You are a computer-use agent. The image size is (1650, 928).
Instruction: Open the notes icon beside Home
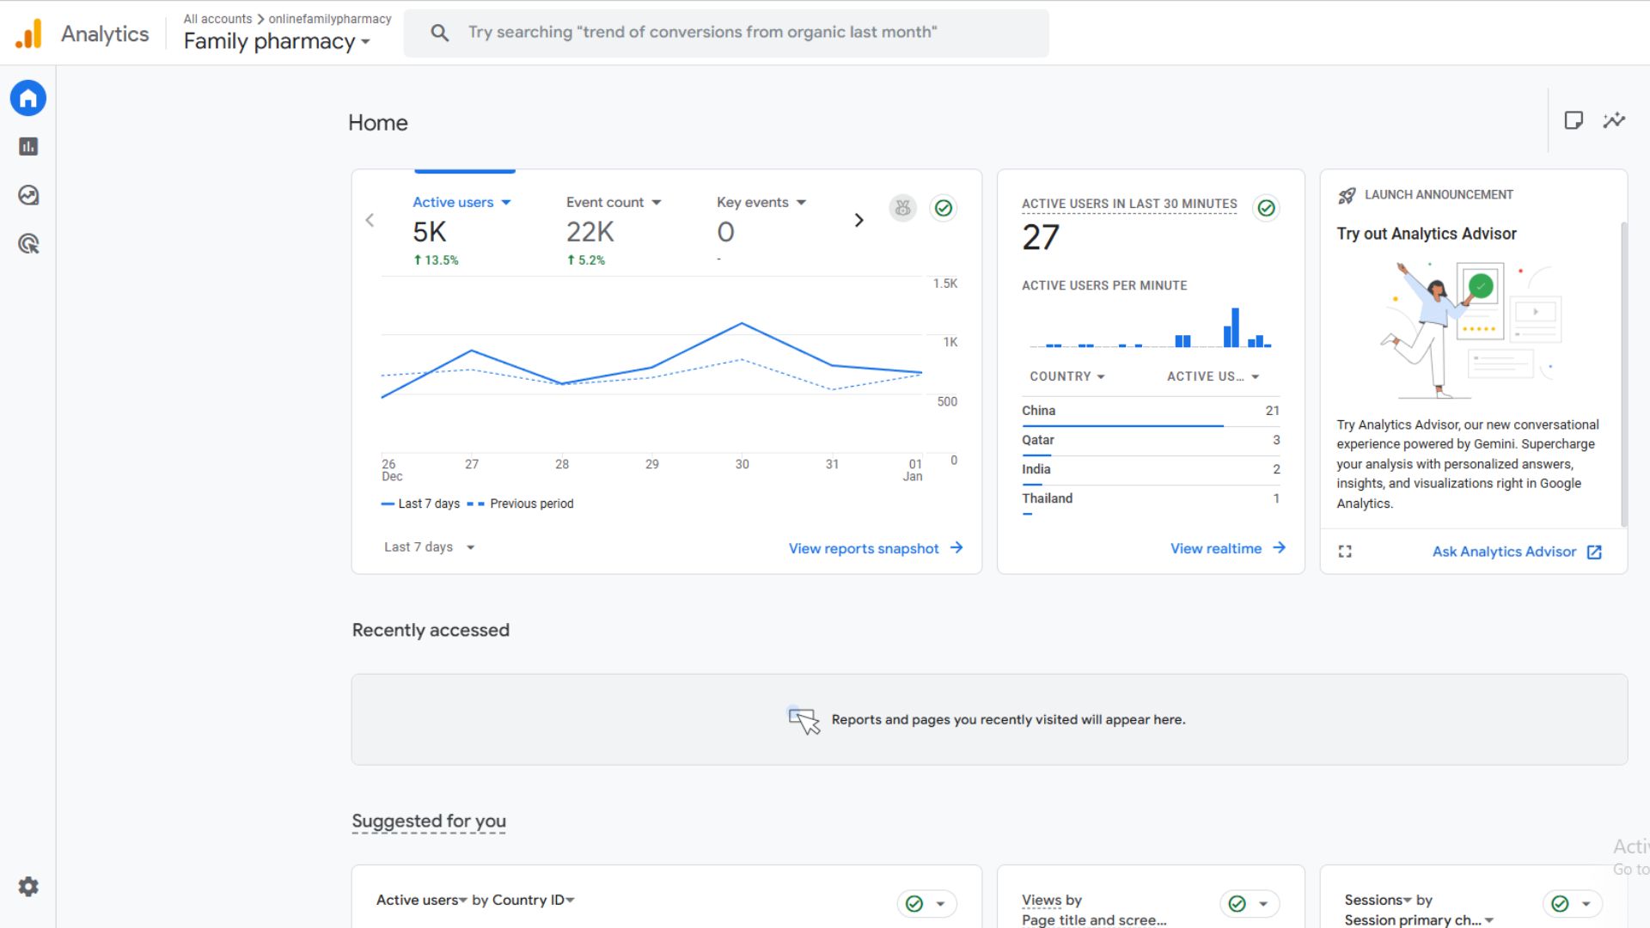[x=1574, y=120]
